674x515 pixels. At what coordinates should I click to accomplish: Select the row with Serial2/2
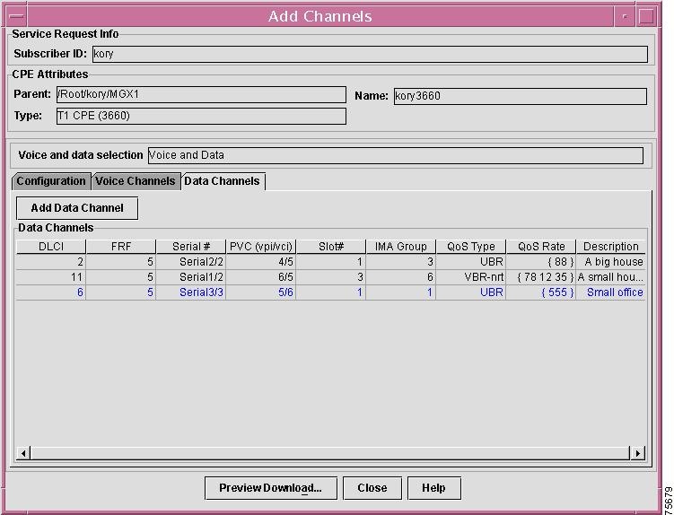point(201,262)
